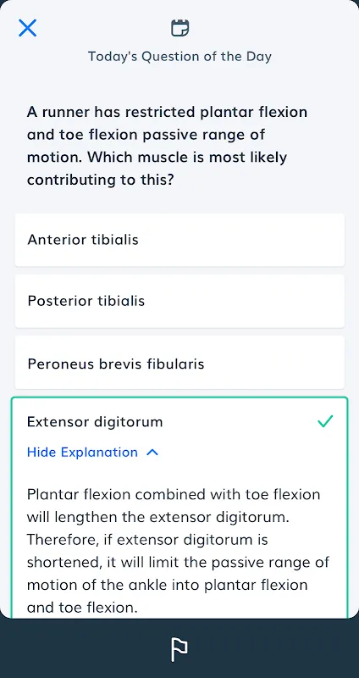Click the Anterior tibialis label text
The image size is (359, 678).
click(x=83, y=240)
